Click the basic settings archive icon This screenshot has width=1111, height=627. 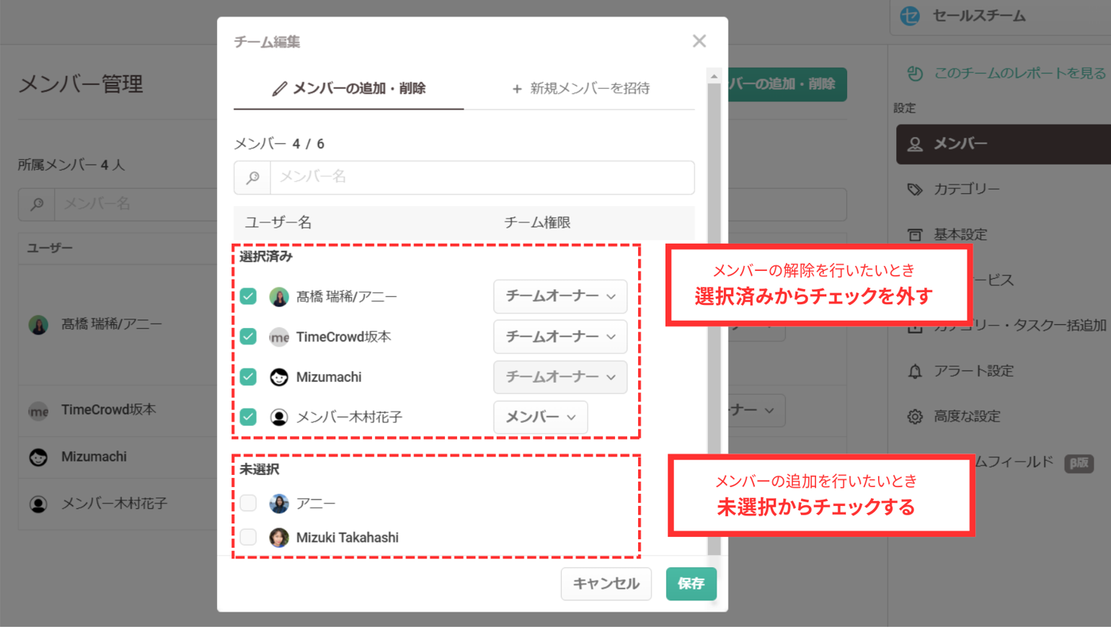point(915,235)
